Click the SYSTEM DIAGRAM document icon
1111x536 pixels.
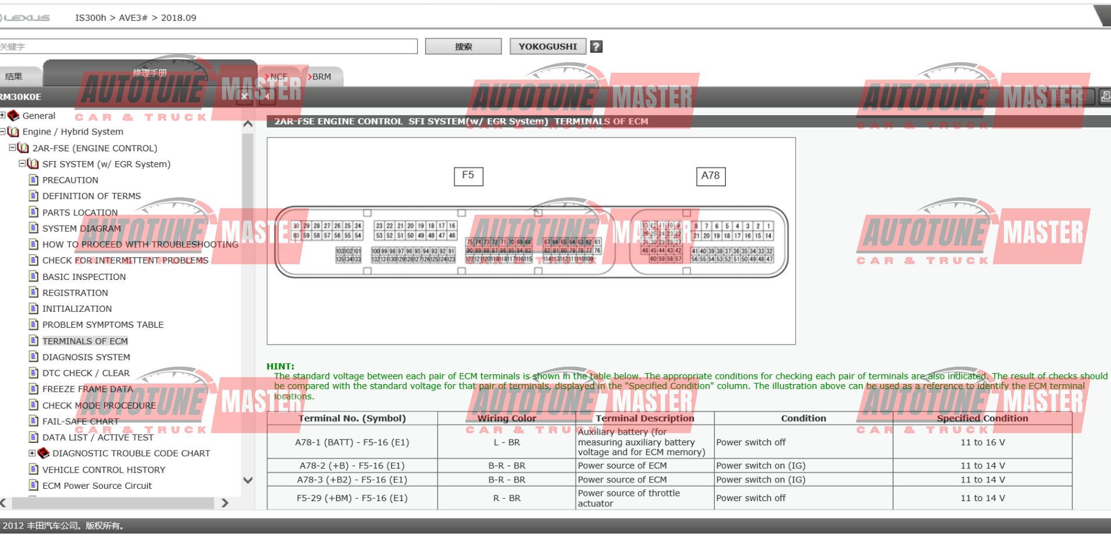34,228
